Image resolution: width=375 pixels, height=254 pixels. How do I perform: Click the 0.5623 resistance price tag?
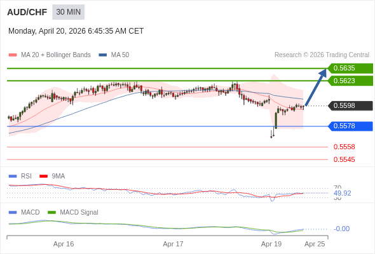tap(350, 81)
